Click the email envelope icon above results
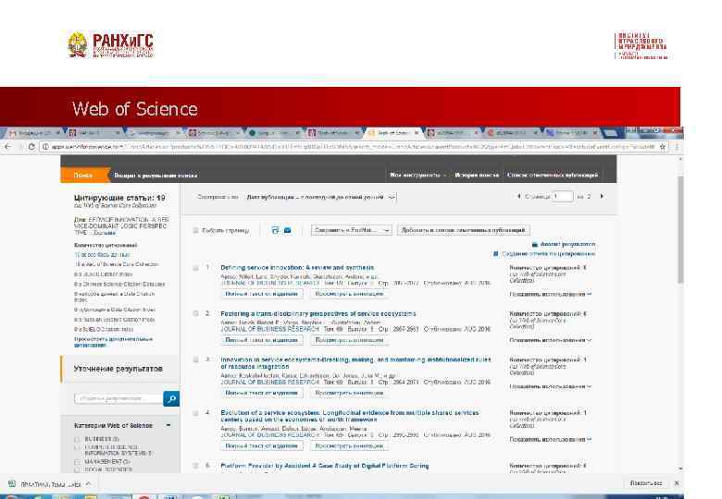 pos(287,230)
